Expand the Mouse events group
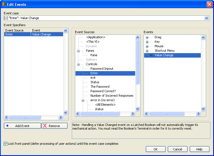The height and width of the screenshot is (156, 214). [147, 46]
